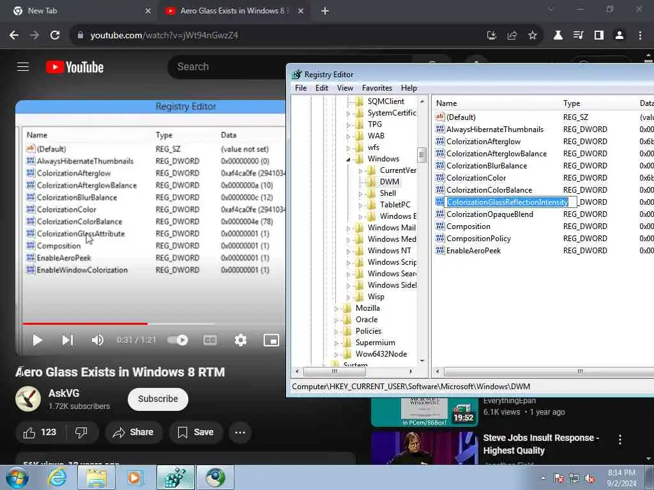Toggle the autoplay switch
The width and height of the screenshot is (654, 490).
pyautogui.click(x=178, y=341)
